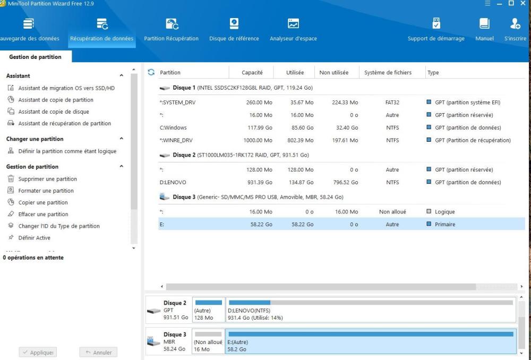Open Disque de référence benchmark
The width and height of the screenshot is (531, 360).
tap(234, 29)
